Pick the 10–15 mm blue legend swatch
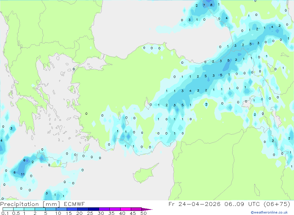Viewport: 294px width, 215px height. (x=61, y=209)
